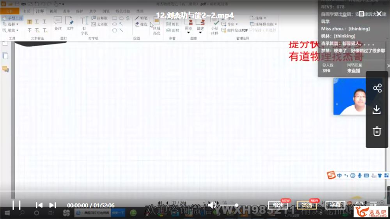
Task: Toggle the 中 Chinese input mode
Action: pos(339,175)
